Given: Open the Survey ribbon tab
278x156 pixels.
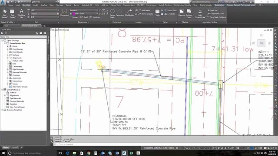Looking at the screenshot, I should coord(76,5).
